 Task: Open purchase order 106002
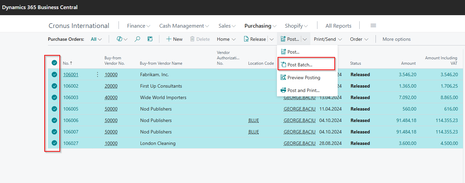point(71,86)
